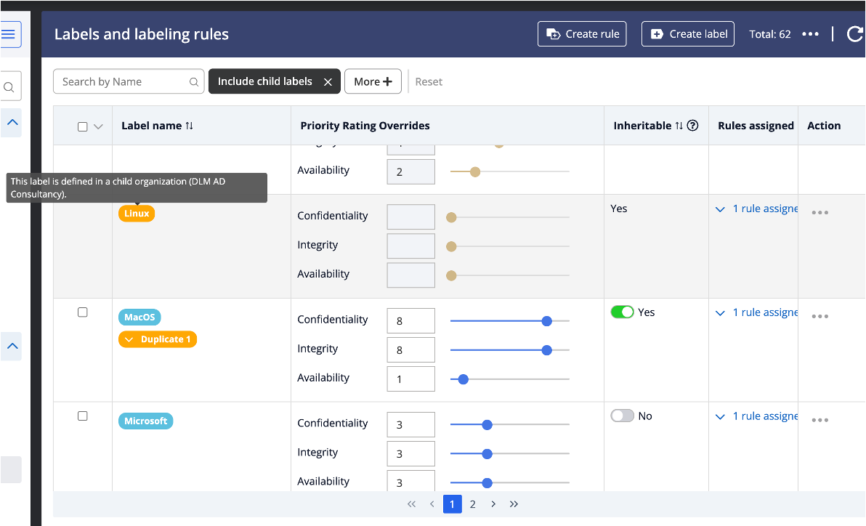Click the Create rule button

(x=582, y=34)
